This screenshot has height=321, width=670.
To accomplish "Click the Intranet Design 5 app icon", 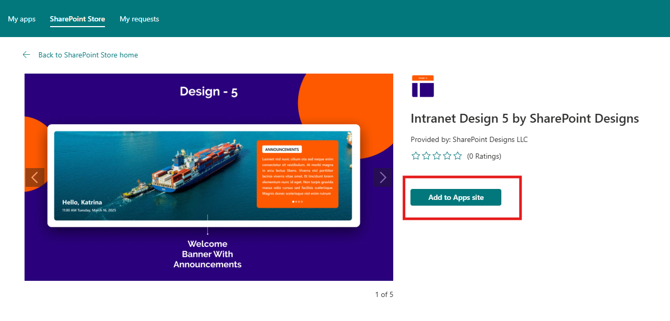I will [x=423, y=86].
